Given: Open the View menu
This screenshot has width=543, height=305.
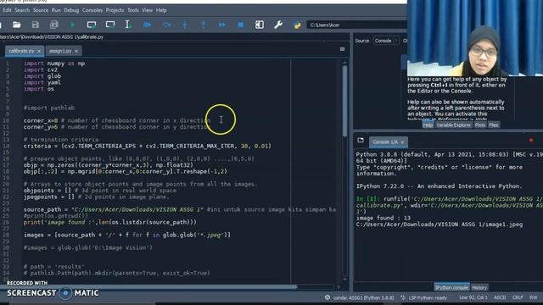Looking at the screenshot, I should [147, 10].
